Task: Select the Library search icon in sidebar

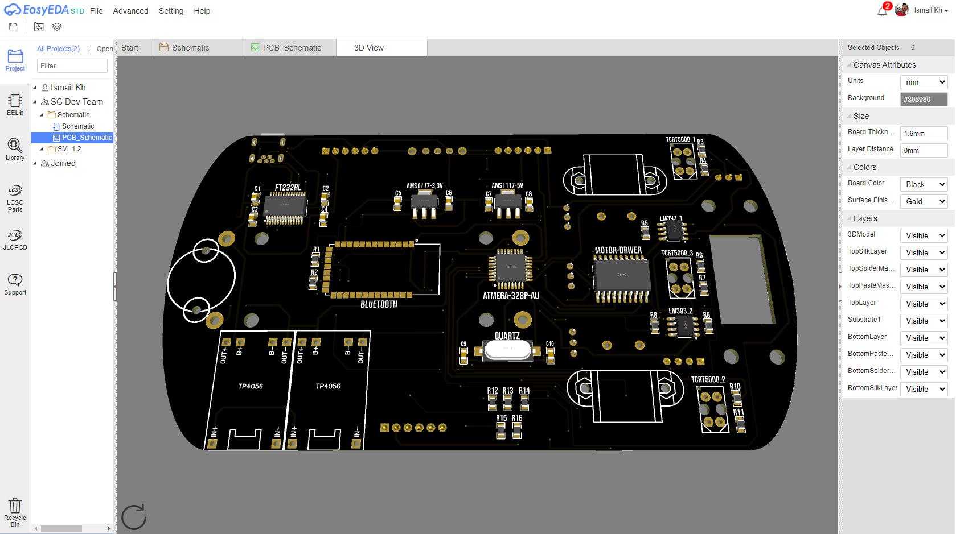Action: (x=15, y=149)
